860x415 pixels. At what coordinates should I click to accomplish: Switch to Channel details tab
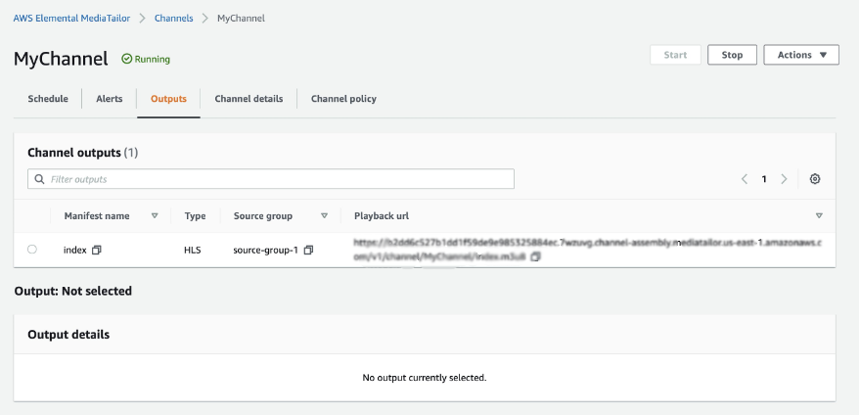(249, 99)
